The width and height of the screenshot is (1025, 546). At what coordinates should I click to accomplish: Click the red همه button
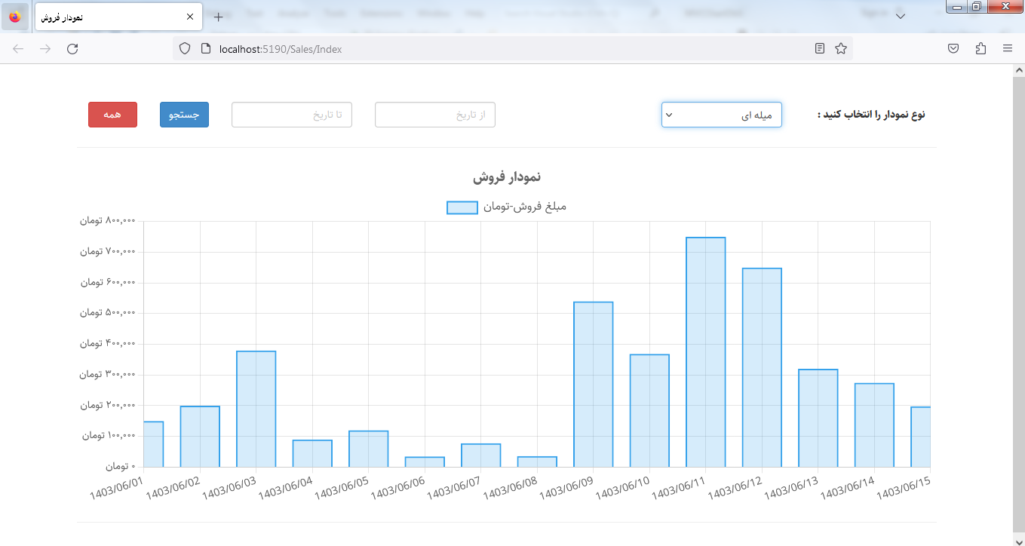point(112,115)
